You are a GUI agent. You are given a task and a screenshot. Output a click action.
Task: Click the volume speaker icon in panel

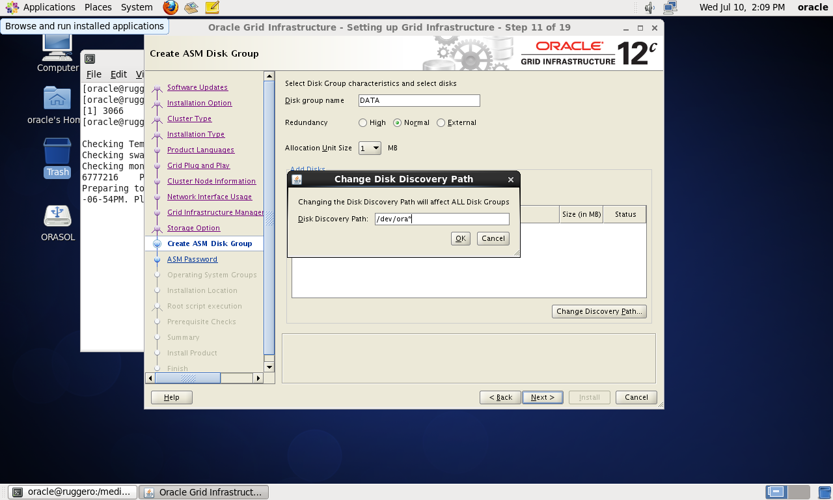[x=649, y=8]
